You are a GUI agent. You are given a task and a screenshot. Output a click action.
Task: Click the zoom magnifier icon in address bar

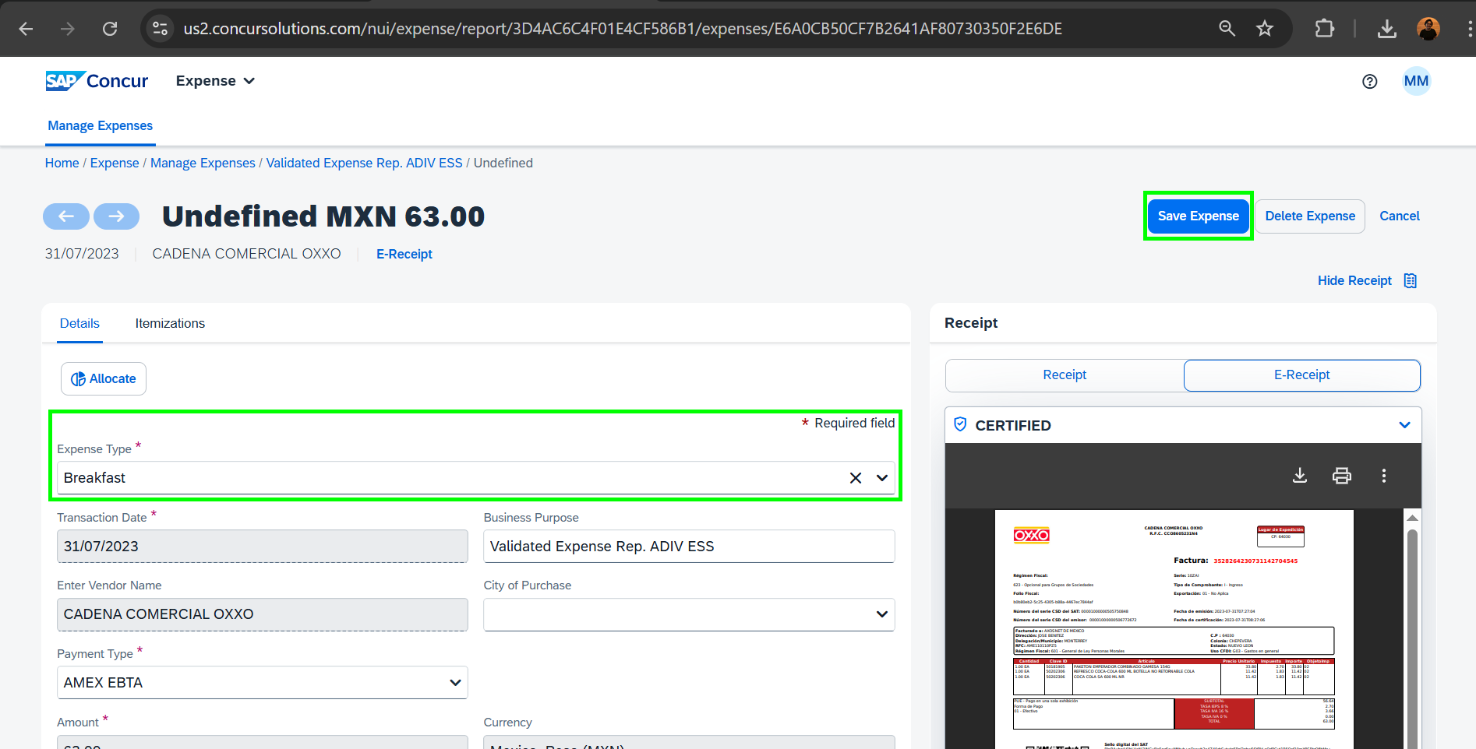coord(1227,29)
